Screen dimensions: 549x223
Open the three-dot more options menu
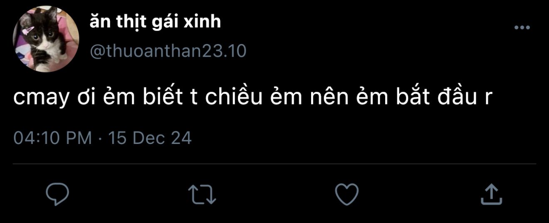(x=522, y=28)
